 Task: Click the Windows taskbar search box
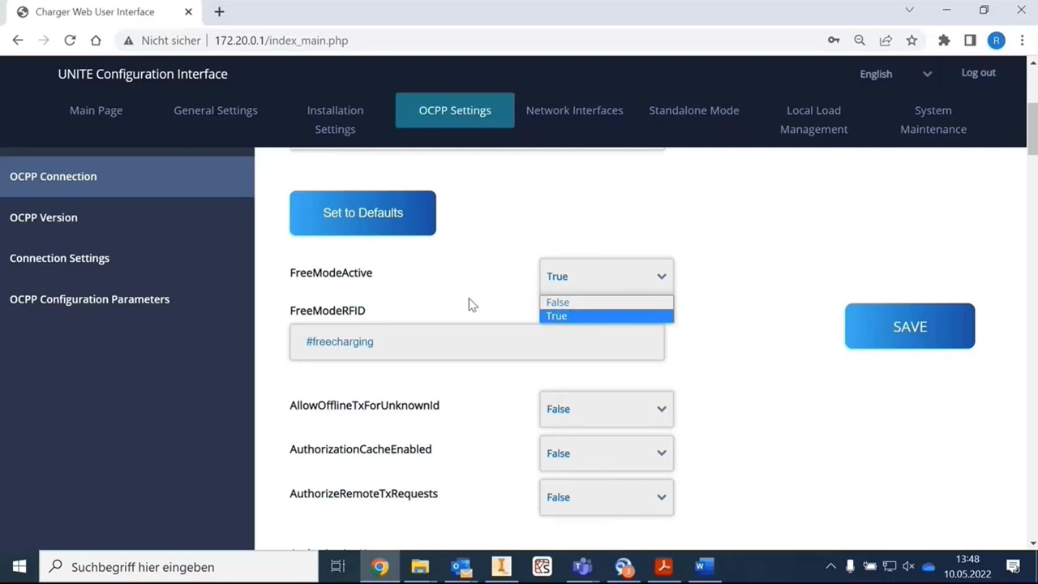pos(178,567)
